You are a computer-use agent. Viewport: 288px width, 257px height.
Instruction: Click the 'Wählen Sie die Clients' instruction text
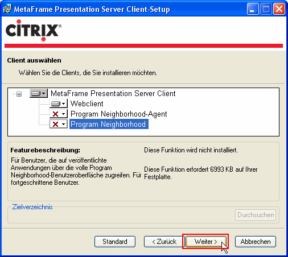tap(88, 73)
